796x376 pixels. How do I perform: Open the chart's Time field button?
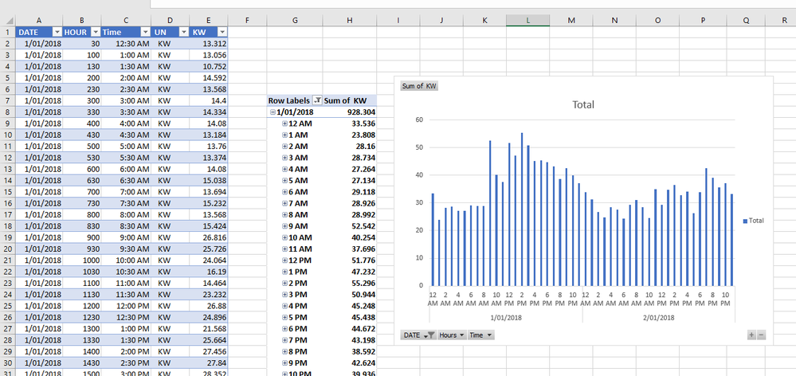[x=481, y=335]
